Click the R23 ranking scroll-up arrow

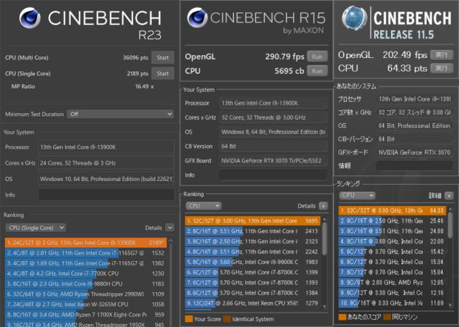[x=171, y=241]
